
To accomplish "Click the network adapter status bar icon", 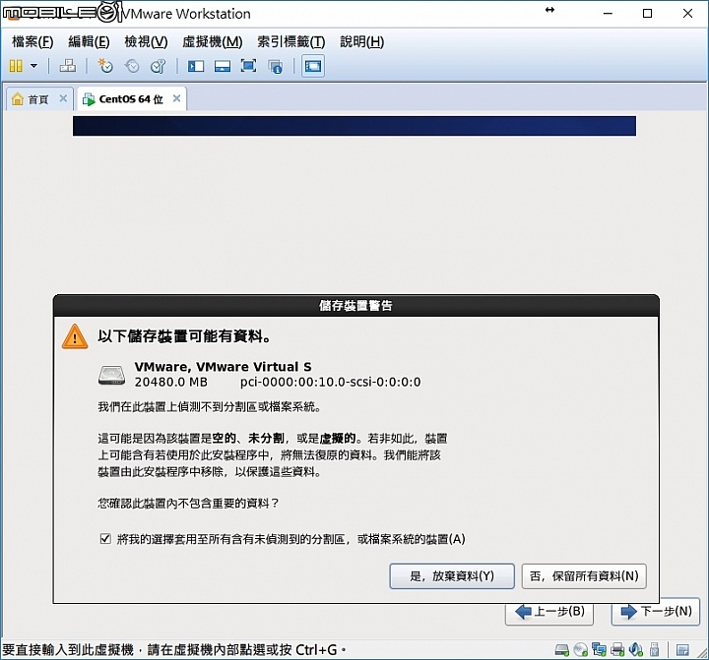I will coord(599,650).
